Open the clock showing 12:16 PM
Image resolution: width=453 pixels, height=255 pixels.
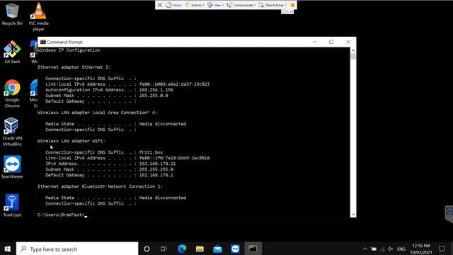coord(421,249)
